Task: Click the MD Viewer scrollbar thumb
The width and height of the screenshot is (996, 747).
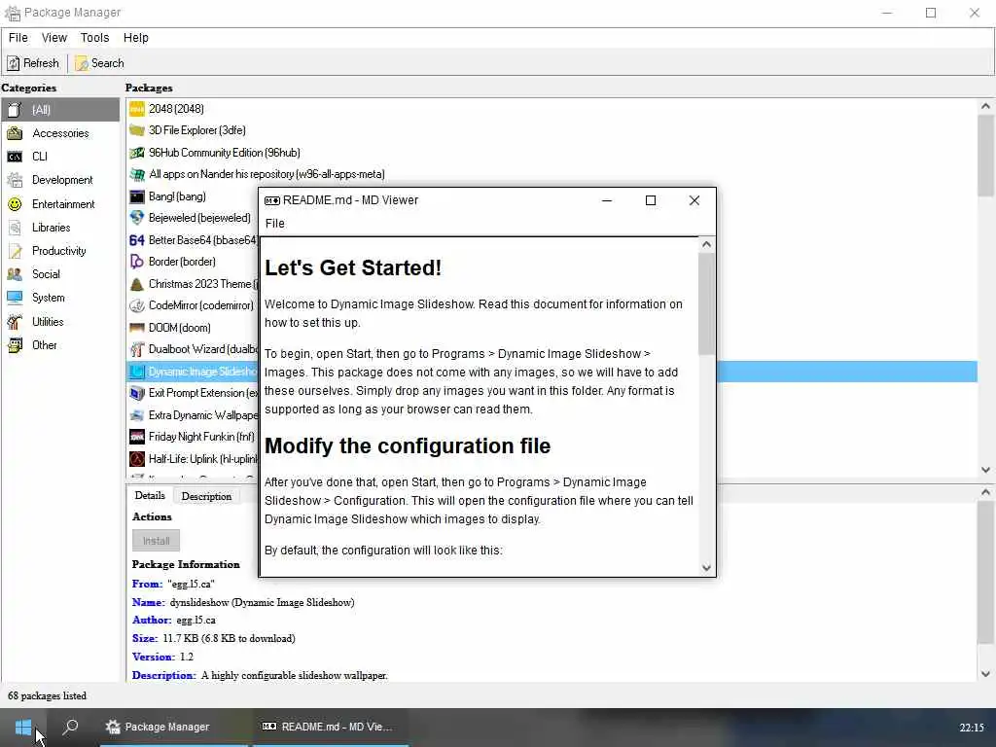Action: point(706,303)
